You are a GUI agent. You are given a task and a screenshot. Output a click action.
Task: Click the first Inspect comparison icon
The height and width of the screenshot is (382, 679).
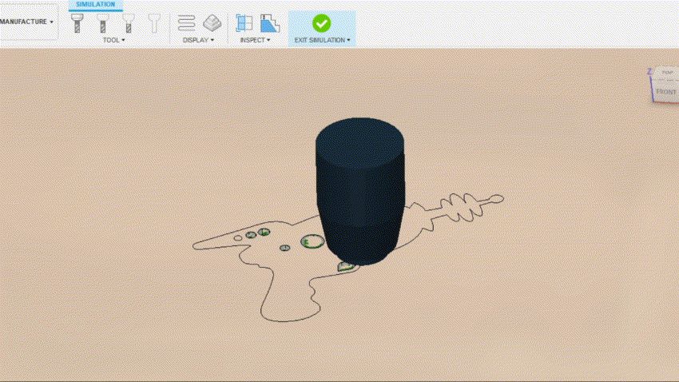click(244, 23)
